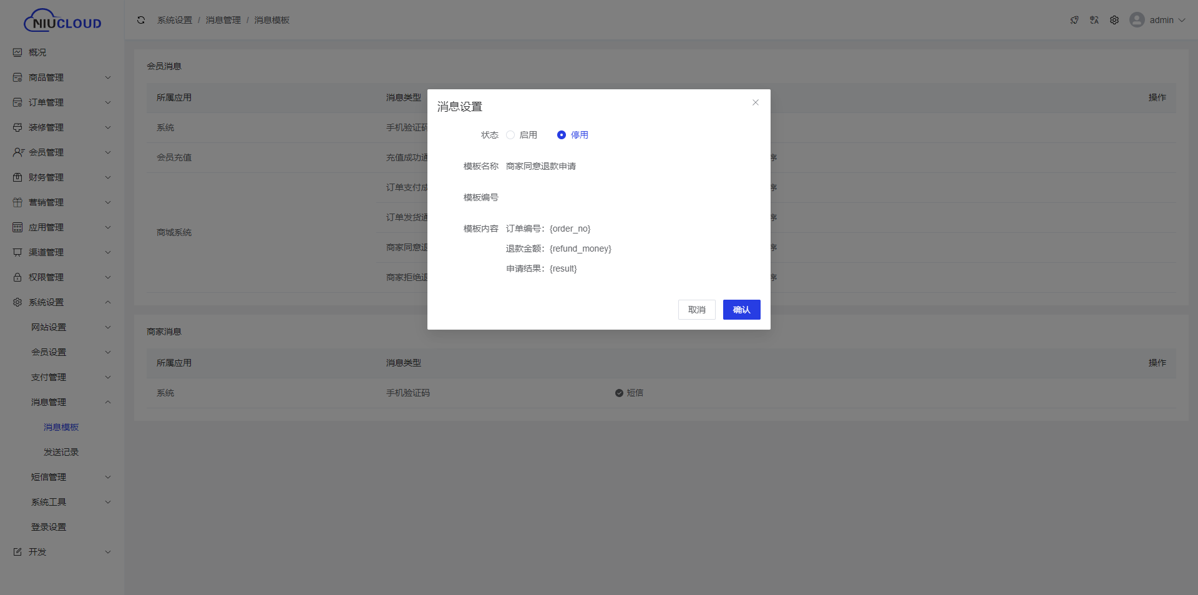Click the {order_no} template content line

click(x=548, y=229)
